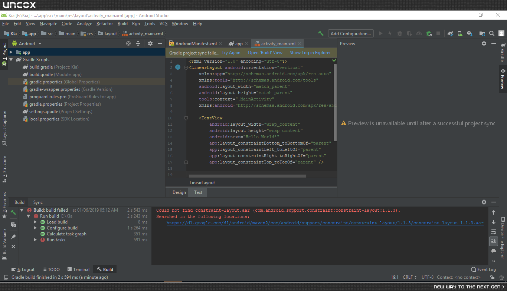507x291 pixels.
Task: Expand the Configure build node
Action: [x=35, y=228]
